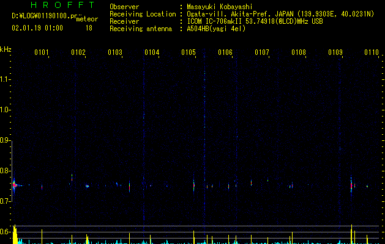Click time marker 0105
Viewport: 385px width, 244px height.
[189, 52]
